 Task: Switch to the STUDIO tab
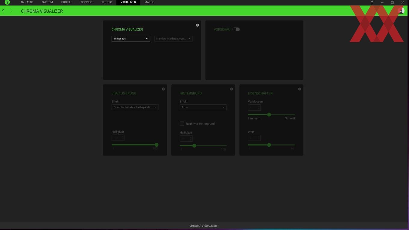click(107, 2)
